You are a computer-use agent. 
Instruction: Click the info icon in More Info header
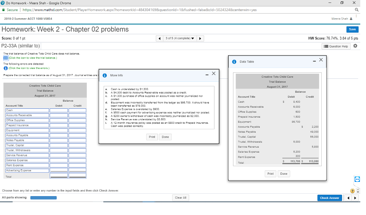(x=105, y=76)
